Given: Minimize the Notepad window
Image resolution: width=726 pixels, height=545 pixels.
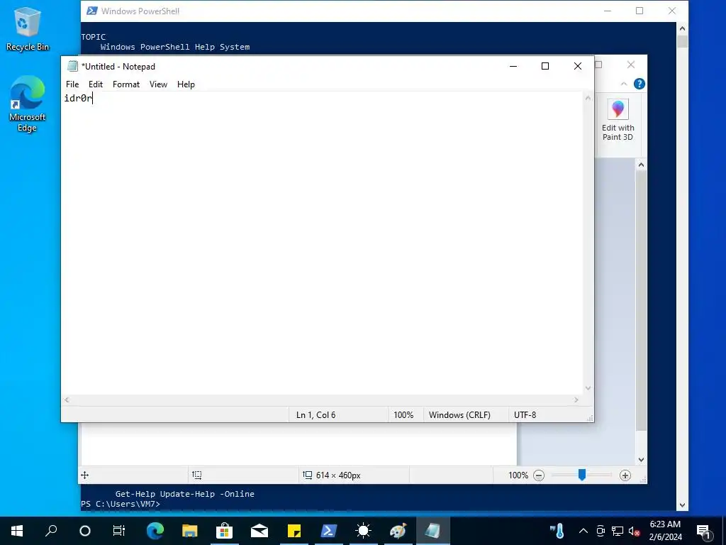Looking at the screenshot, I should (513, 66).
